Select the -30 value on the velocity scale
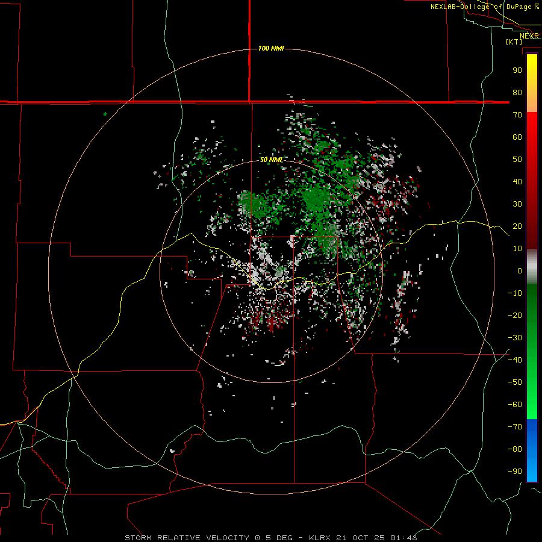Viewport: 542px width, 542px height. pos(515,338)
